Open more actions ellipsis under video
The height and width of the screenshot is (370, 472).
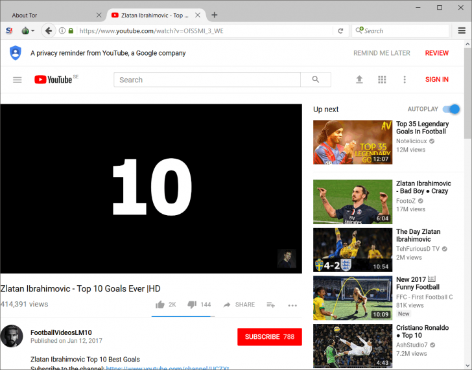[292, 305]
